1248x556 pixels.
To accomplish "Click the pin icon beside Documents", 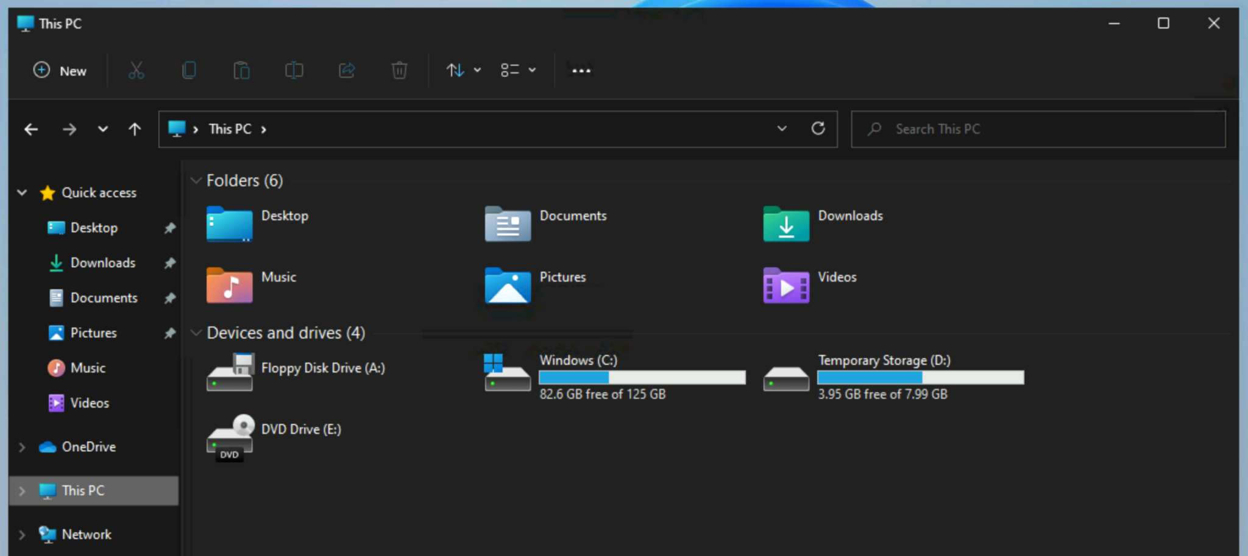I will point(170,298).
